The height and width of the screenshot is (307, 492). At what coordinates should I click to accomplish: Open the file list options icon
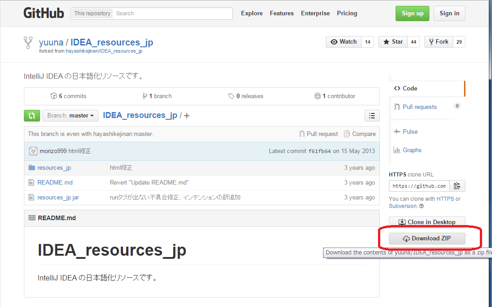click(x=372, y=115)
